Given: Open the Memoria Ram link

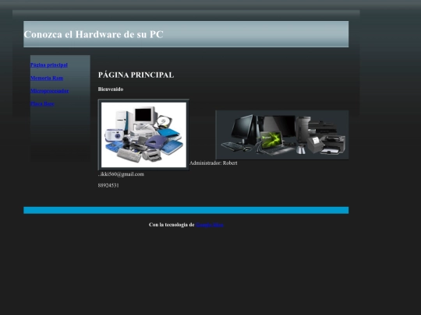Looking at the screenshot, I should [x=47, y=78].
